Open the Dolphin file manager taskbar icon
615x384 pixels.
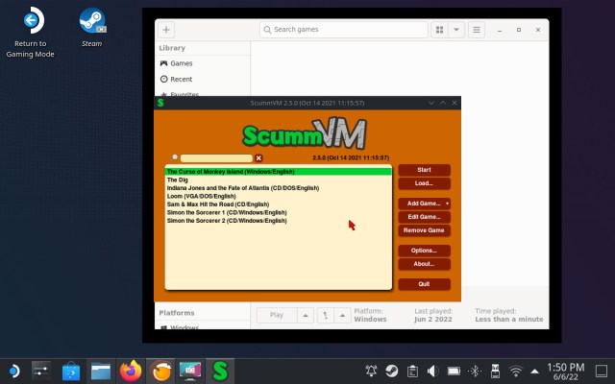(x=101, y=371)
